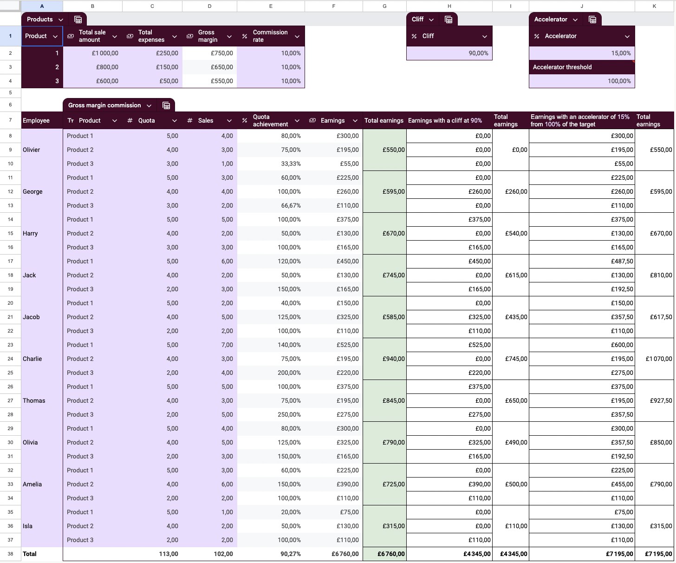
Task: Select overall quota achievement 90,27% cell
Action: coord(271,554)
